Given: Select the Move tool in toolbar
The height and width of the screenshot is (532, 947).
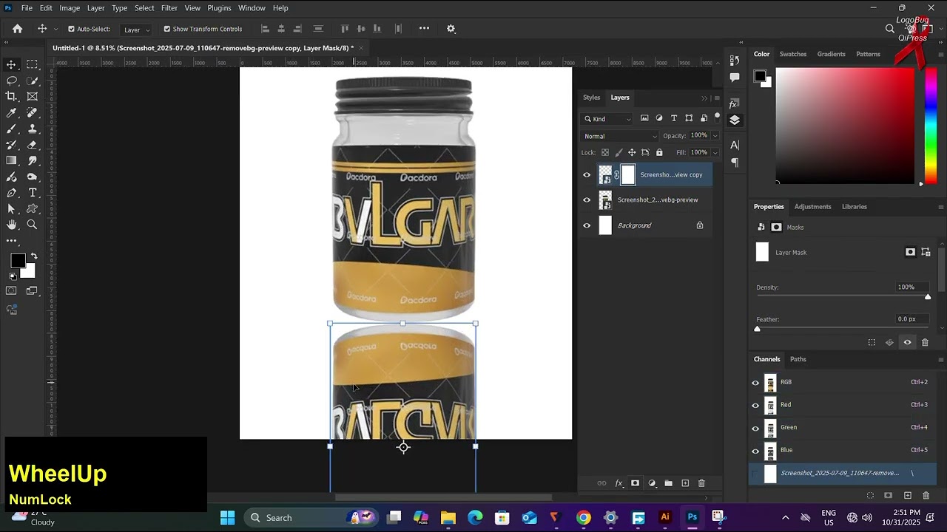Looking at the screenshot, I should (x=11, y=64).
